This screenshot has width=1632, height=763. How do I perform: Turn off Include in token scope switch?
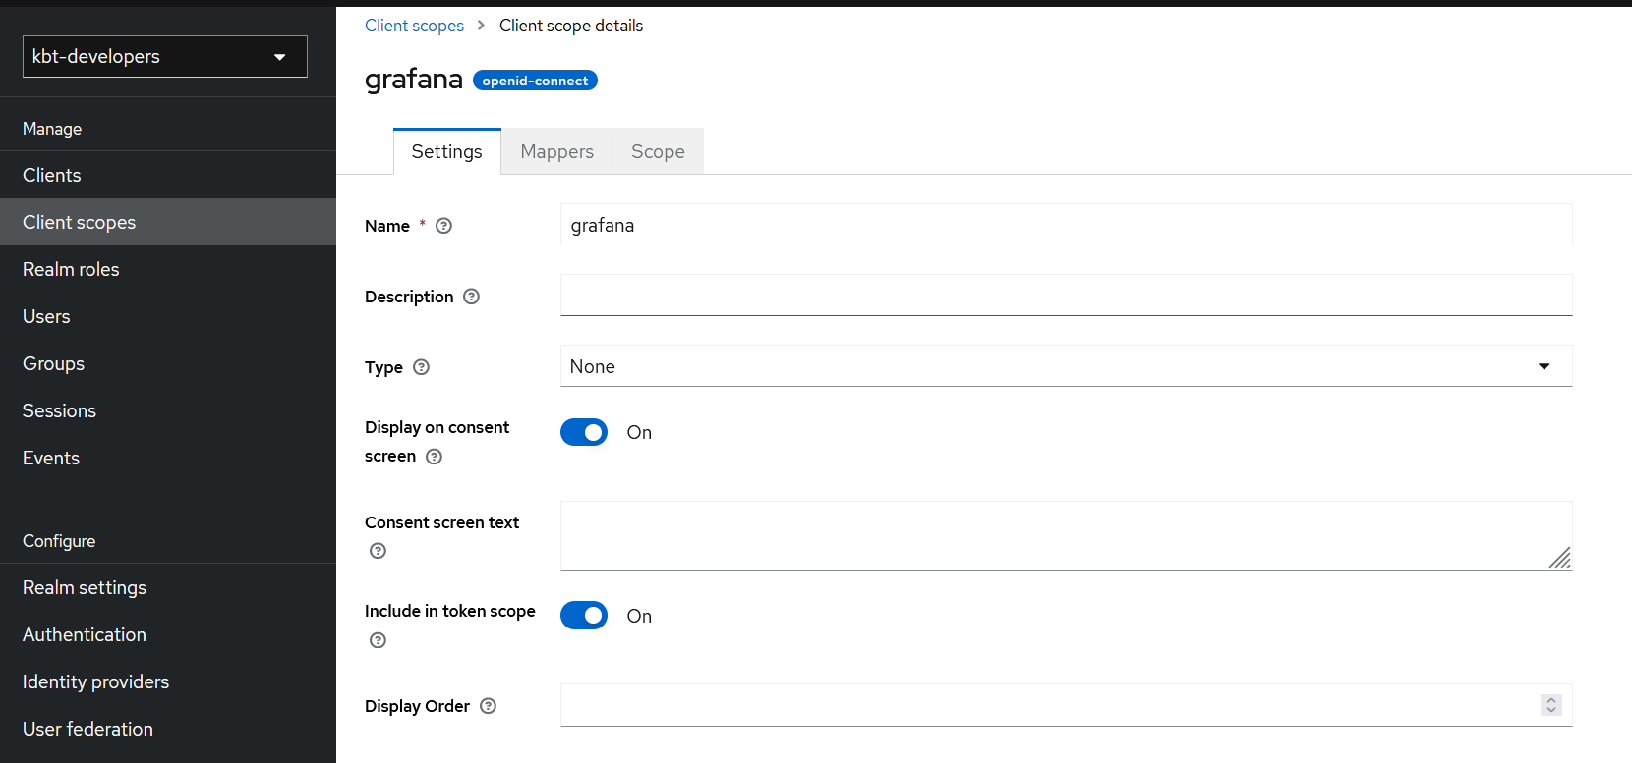pos(584,616)
